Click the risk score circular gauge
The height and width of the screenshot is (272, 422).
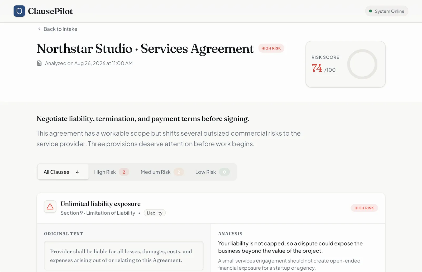362,64
